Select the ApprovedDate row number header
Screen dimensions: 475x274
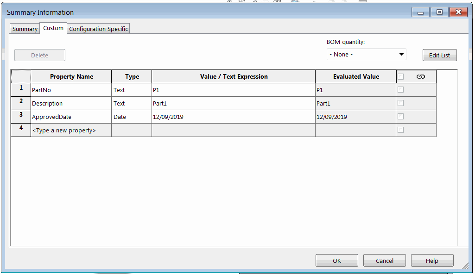pyautogui.click(x=20, y=116)
